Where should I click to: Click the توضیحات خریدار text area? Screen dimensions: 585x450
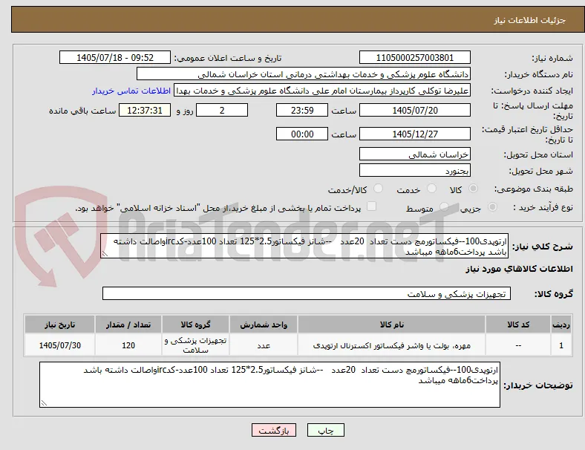pyautogui.click(x=269, y=385)
